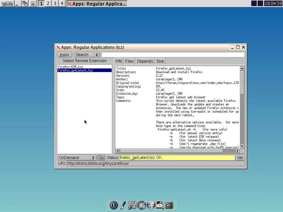Open the Apps menu button
This screenshot has height=212, width=283.
pos(64,55)
